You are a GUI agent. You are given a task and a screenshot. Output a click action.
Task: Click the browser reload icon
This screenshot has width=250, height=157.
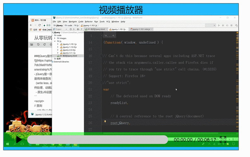40,25
